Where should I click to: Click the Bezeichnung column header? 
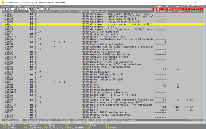tap(99, 12)
